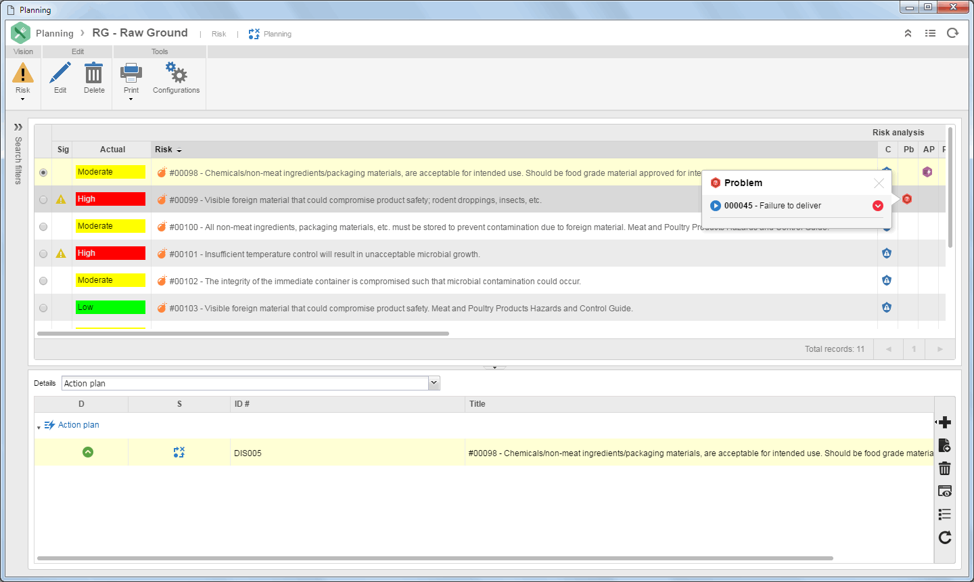The width and height of the screenshot is (974, 582).
Task: Click the play icon beside problem 000045
Action: (x=716, y=206)
